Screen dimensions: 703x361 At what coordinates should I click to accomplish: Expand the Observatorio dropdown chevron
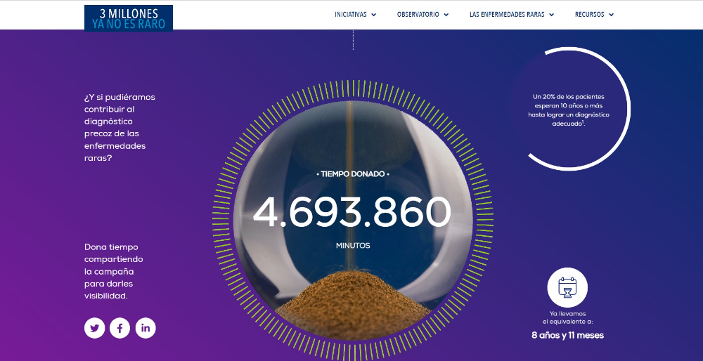(446, 15)
